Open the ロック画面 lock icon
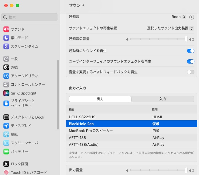Image resolution: width=199 pixels, height=175 pixels. click(6, 164)
